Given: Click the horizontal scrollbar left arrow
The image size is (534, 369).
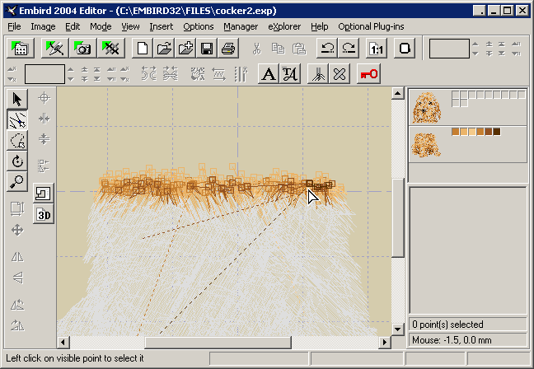Looking at the screenshot, I should click(x=63, y=342).
